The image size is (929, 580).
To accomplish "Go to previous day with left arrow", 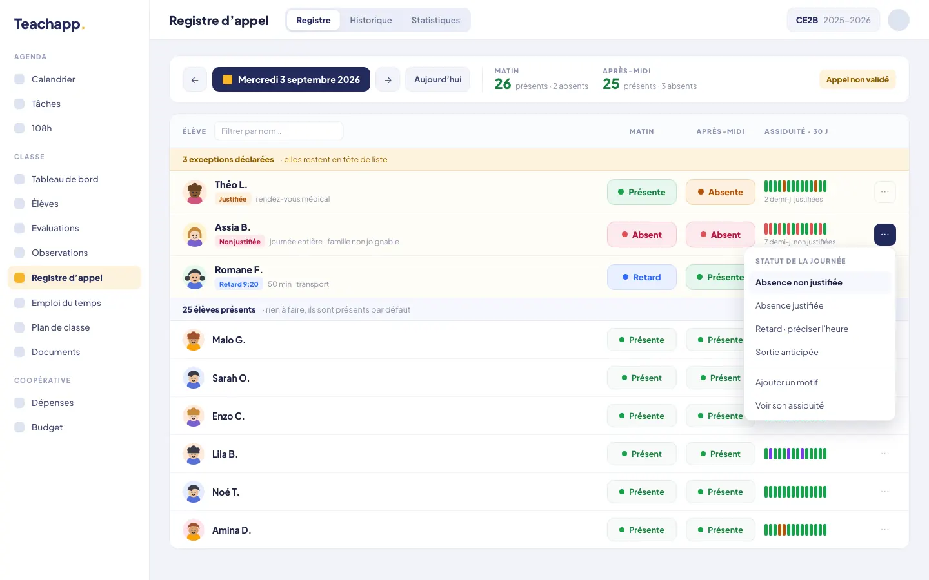I will (x=195, y=79).
